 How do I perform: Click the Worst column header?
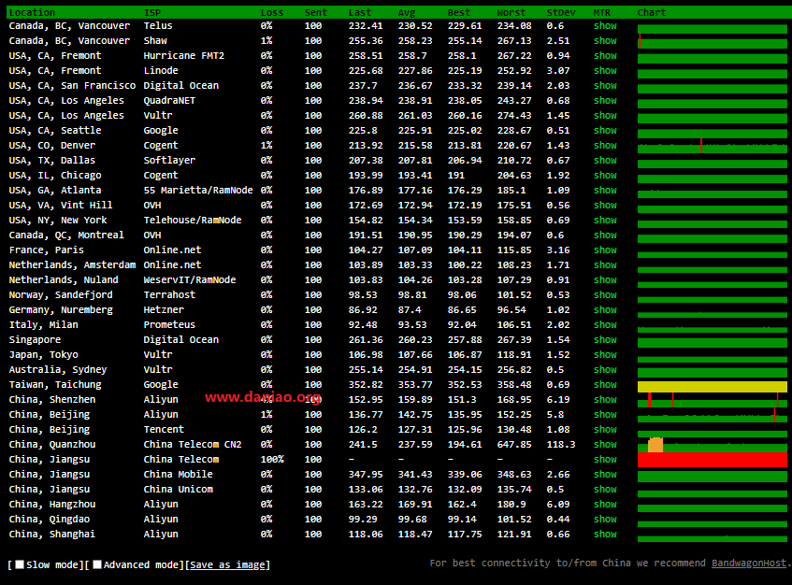pos(511,13)
